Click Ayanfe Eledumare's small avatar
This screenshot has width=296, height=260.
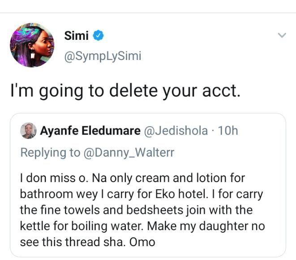click(29, 130)
